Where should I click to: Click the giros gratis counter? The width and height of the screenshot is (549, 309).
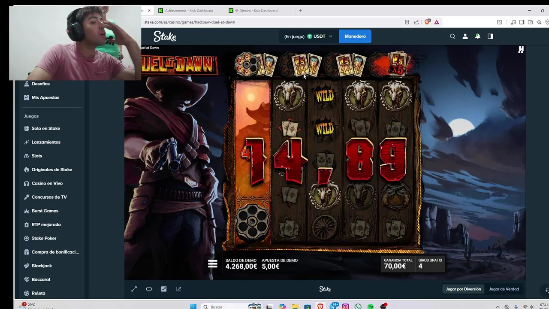(x=430, y=264)
